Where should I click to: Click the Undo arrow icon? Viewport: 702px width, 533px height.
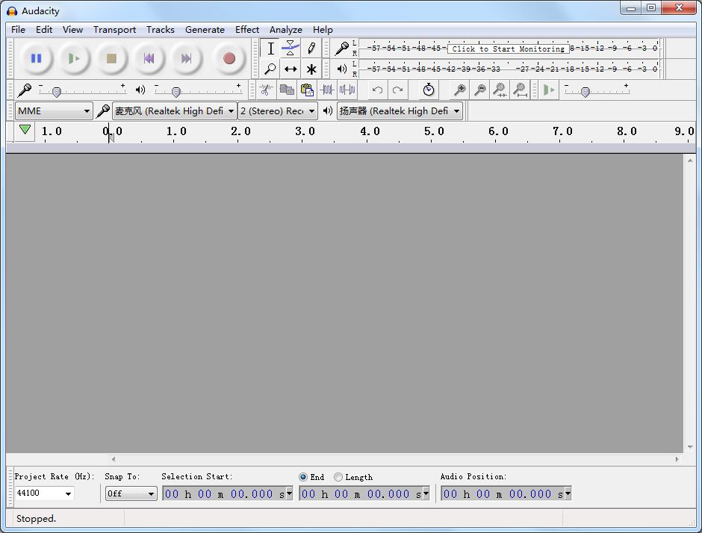[x=377, y=90]
